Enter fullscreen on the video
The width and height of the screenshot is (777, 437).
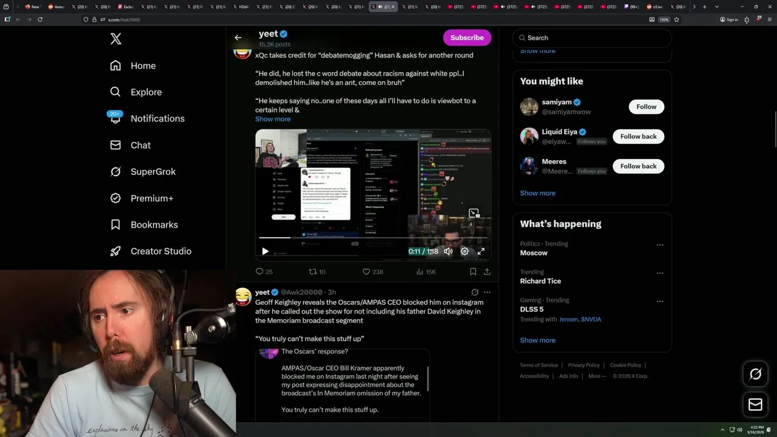click(x=481, y=251)
